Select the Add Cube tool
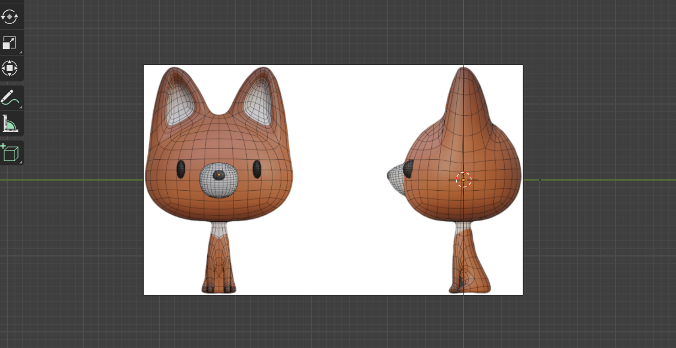Viewport: 676px width, 348px height. tap(10, 153)
